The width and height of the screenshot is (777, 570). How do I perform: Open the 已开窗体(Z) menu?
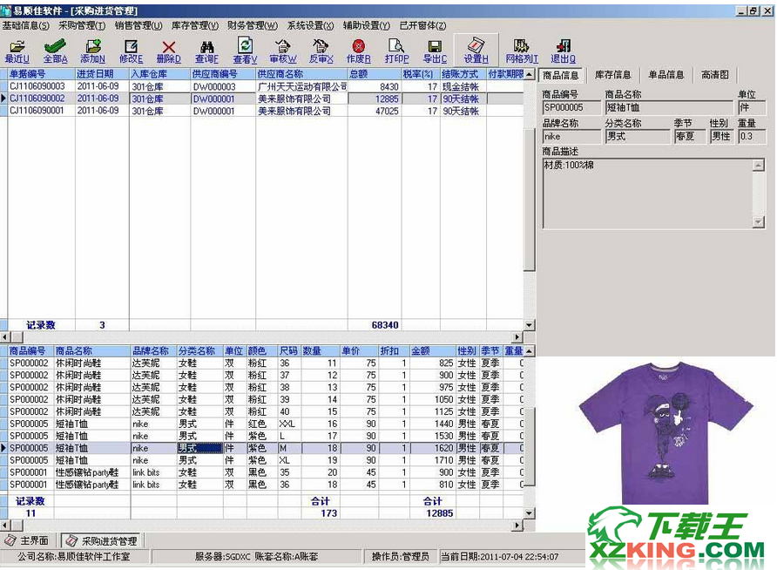(x=422, y=25)
